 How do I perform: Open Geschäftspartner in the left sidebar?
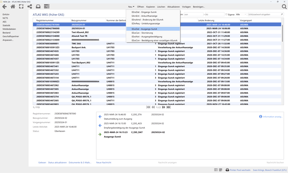coord(11,37)
